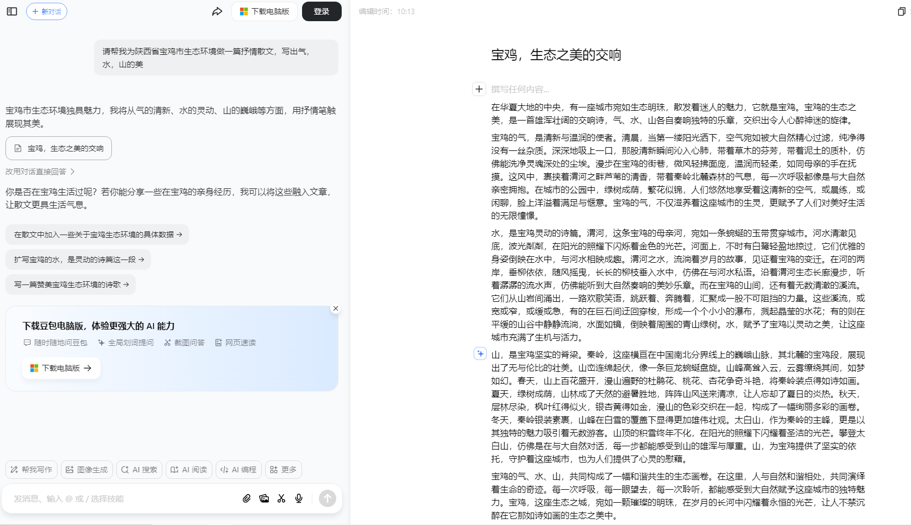This screenshot has height=525, width=911.
Task: Toggle the sidebar panel icon
Action: [x=12, y=11]
